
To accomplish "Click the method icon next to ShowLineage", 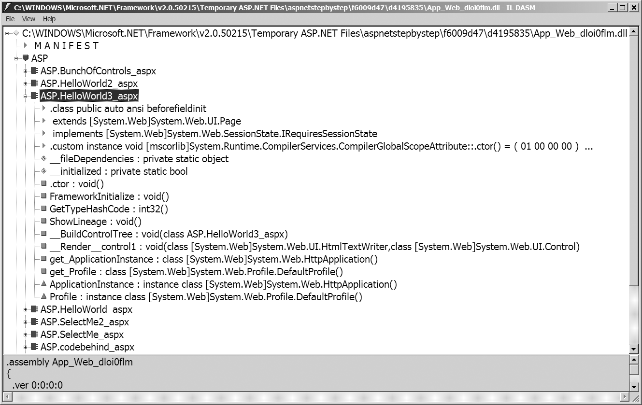I will coord(44,222).
